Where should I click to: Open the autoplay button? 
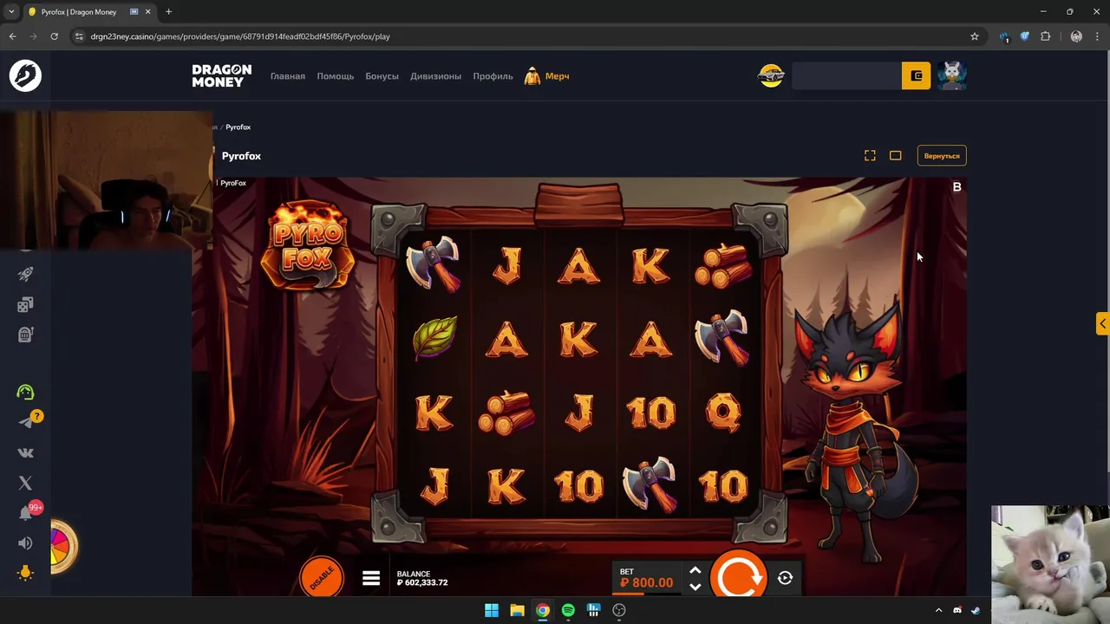[x=785, y=578]
